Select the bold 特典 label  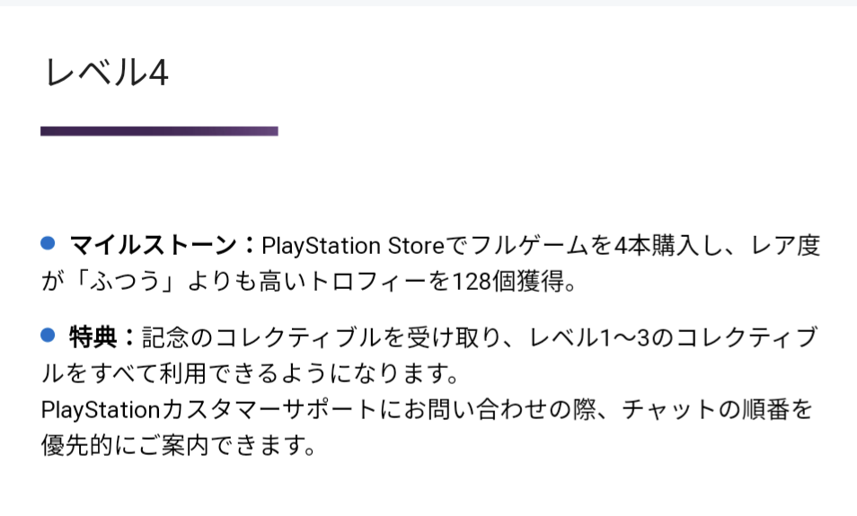(93, 337)
